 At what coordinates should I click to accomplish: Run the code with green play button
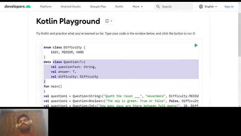[196, 45]
